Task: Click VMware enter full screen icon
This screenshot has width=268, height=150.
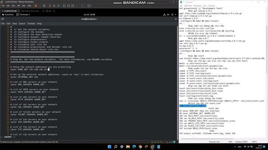Action: click(72, 5)
